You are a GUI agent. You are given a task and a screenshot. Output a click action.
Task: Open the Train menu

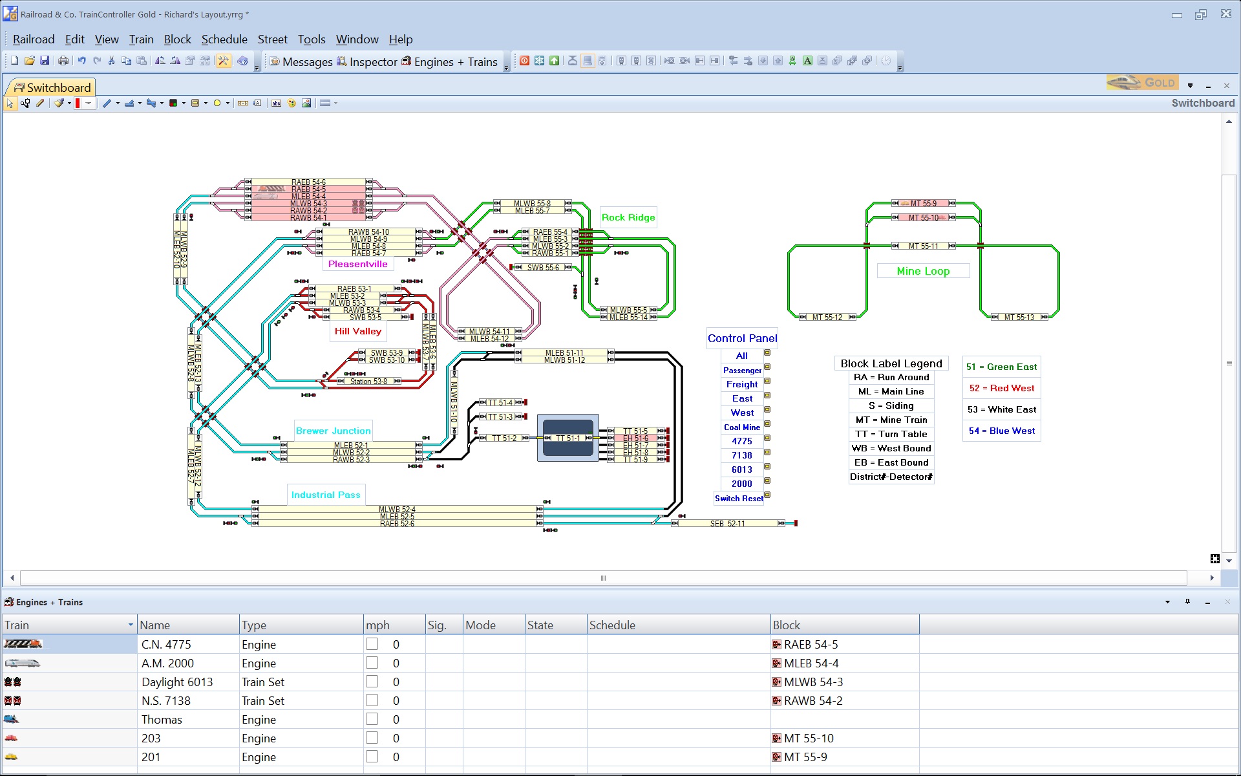click(141, 39)
